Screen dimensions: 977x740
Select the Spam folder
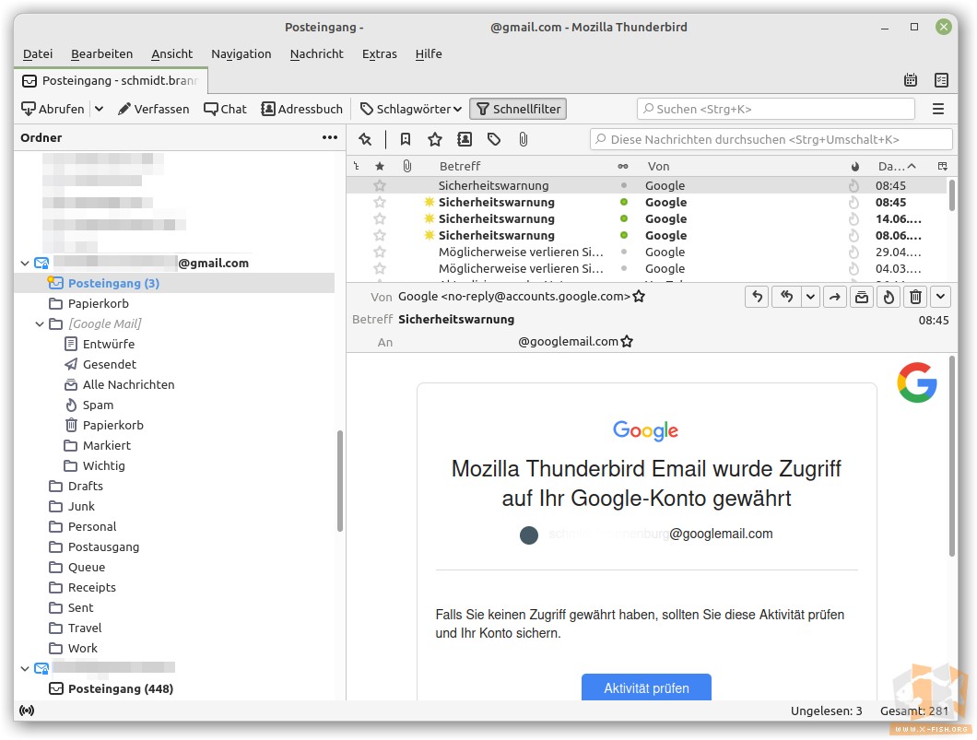(89, 405)
